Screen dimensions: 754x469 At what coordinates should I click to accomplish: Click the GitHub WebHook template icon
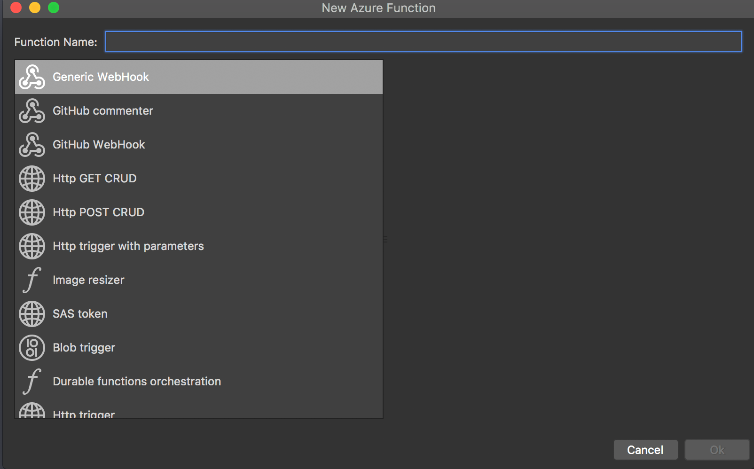[32, 145]
